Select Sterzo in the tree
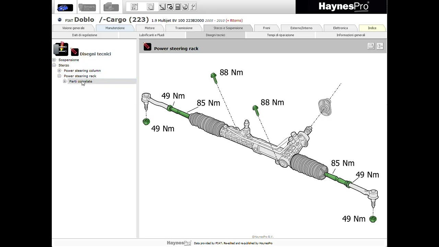Image resolution: width=439 pixels, height=247 pixels. tap(64, 65)
